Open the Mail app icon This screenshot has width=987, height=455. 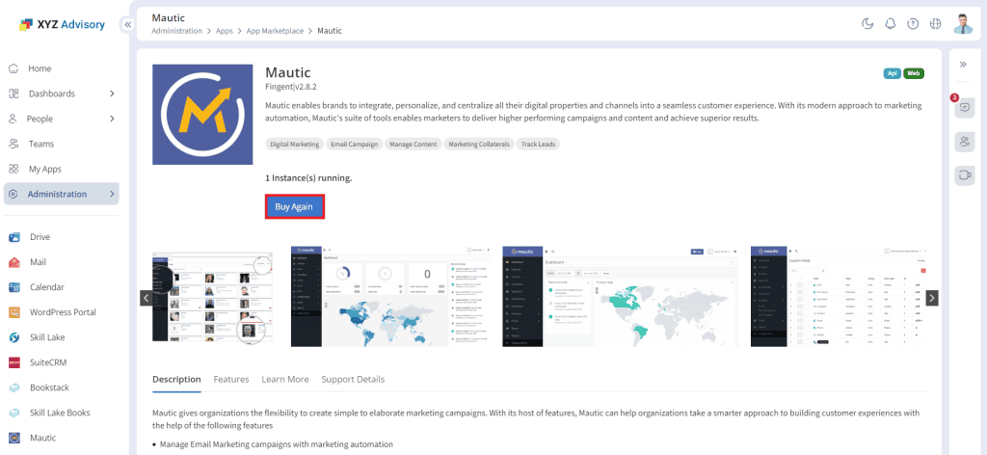pos(15,262)
